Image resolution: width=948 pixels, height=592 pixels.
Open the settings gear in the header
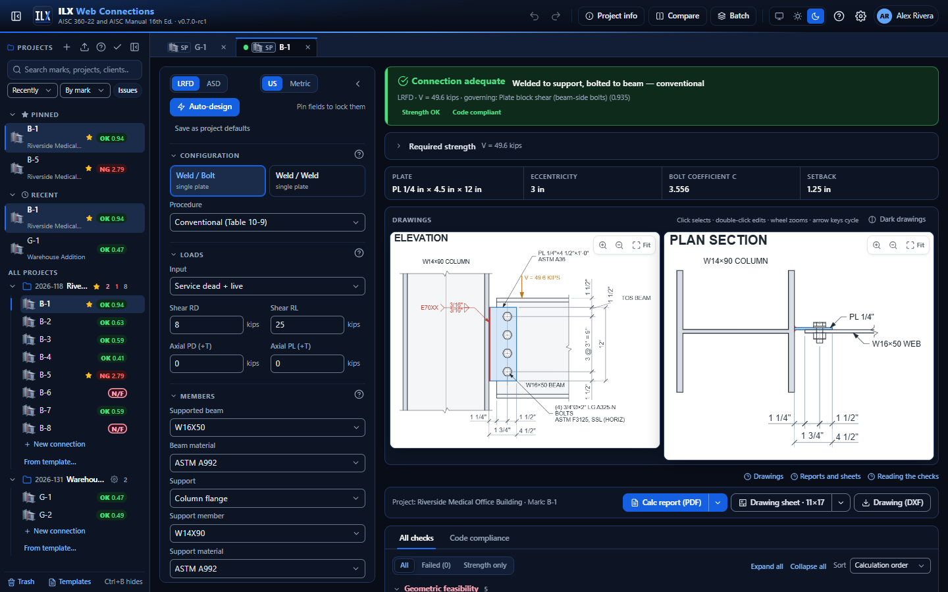[860, 16]
